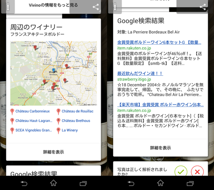Tap partially visible 'Google検索結果' card on left screen
Screen dimensions: 214x190
[53, 171]
